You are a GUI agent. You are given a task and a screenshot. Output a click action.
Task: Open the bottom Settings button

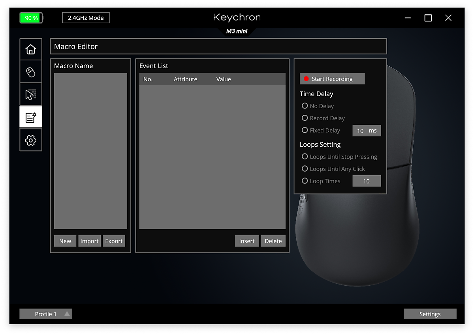coord(430,314)
